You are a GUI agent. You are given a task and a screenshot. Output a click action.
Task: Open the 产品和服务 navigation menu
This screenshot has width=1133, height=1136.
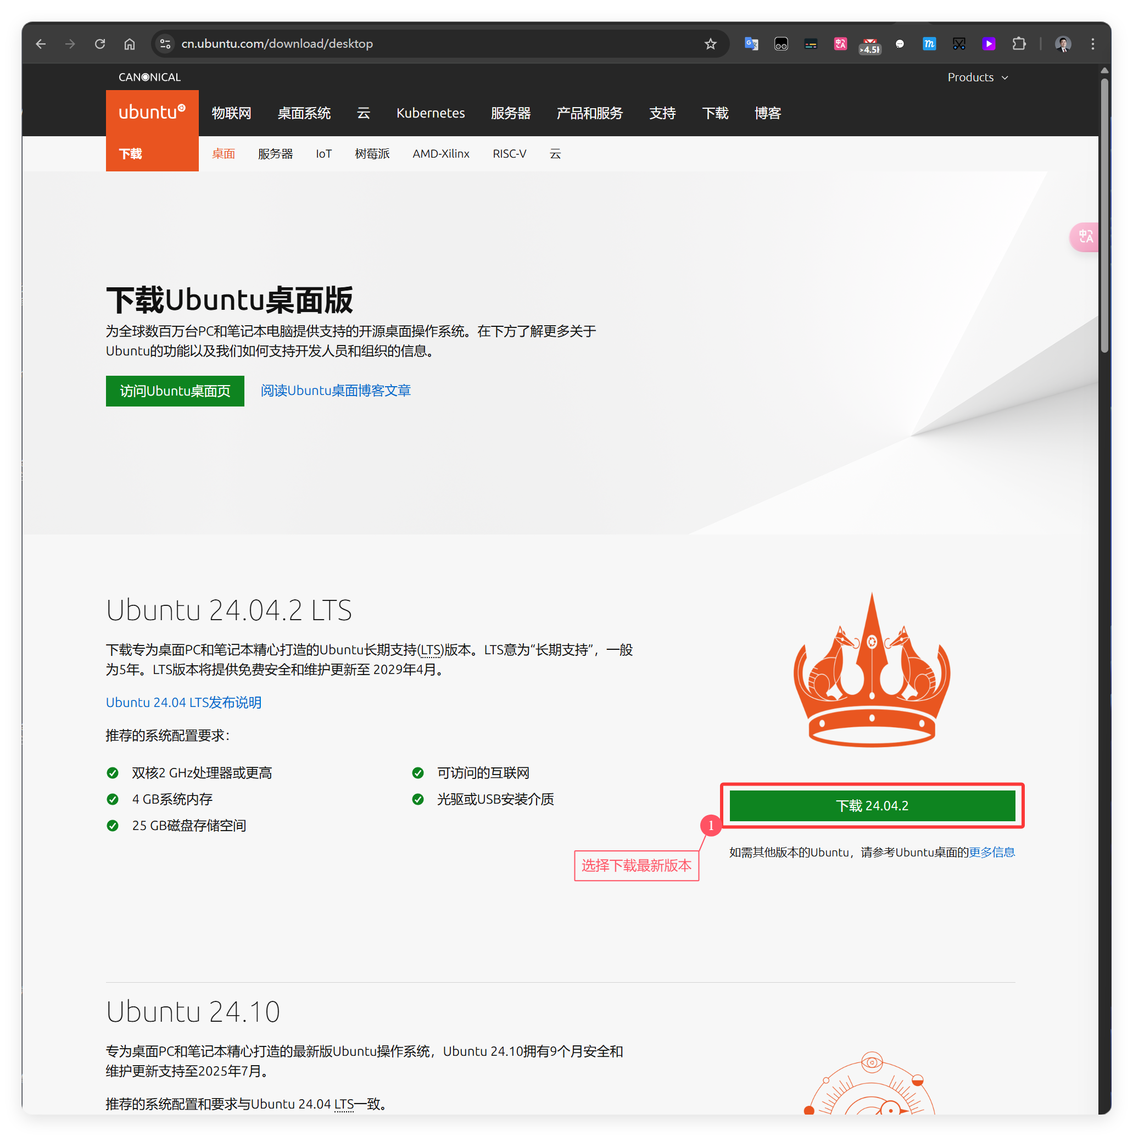[x=589, y=113]
